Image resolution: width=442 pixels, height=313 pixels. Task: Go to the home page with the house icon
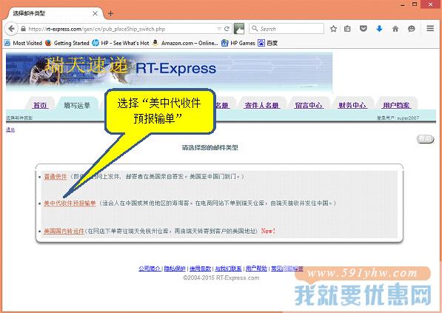point(395,29)
